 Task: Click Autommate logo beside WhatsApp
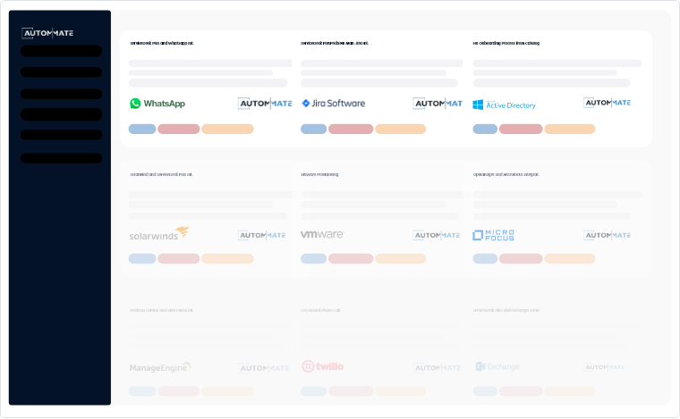[265, 104]
